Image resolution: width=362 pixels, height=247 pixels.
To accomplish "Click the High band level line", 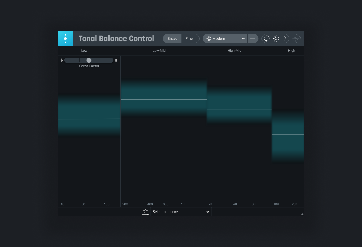I will (x=288, y=134).
